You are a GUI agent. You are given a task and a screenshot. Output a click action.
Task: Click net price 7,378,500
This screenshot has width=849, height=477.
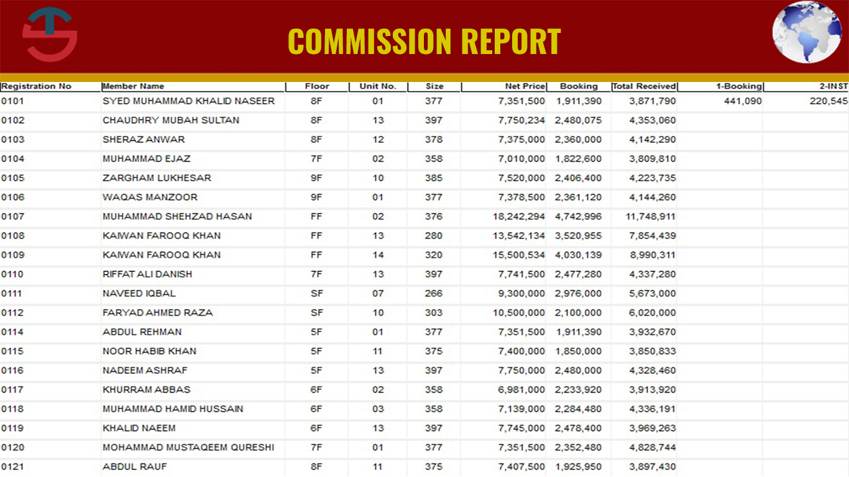tap(521, 197)
